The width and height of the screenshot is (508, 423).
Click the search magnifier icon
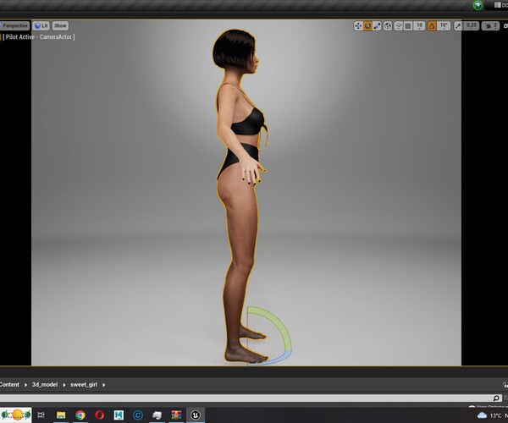[x=496, y=398]
